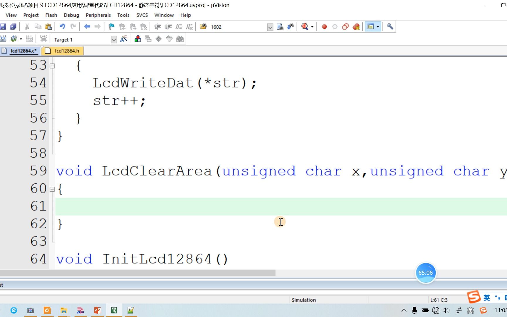Click the Select Software Packs icon

click(x=169, y=39)
